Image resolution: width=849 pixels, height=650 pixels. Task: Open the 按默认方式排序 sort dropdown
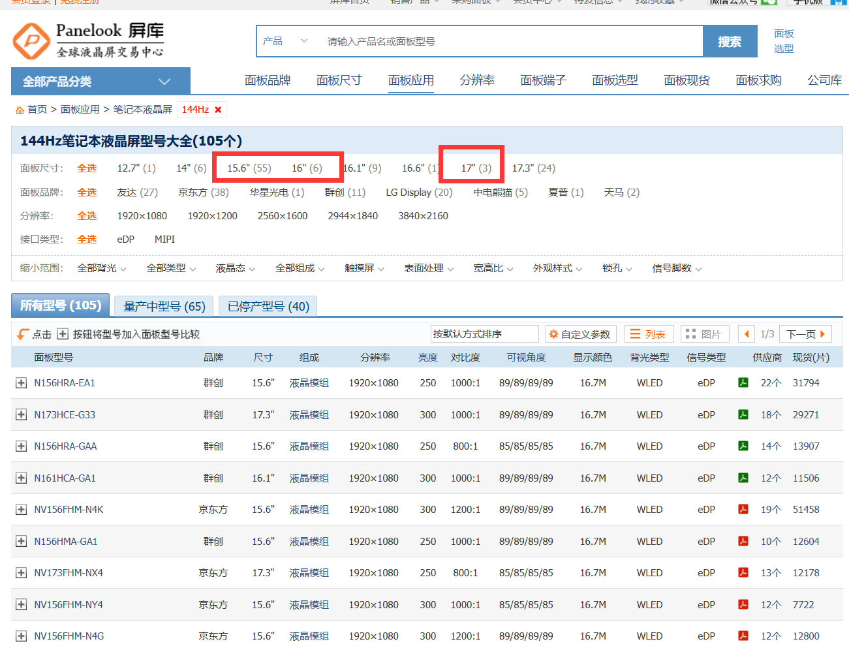click(x=485, y=334)
